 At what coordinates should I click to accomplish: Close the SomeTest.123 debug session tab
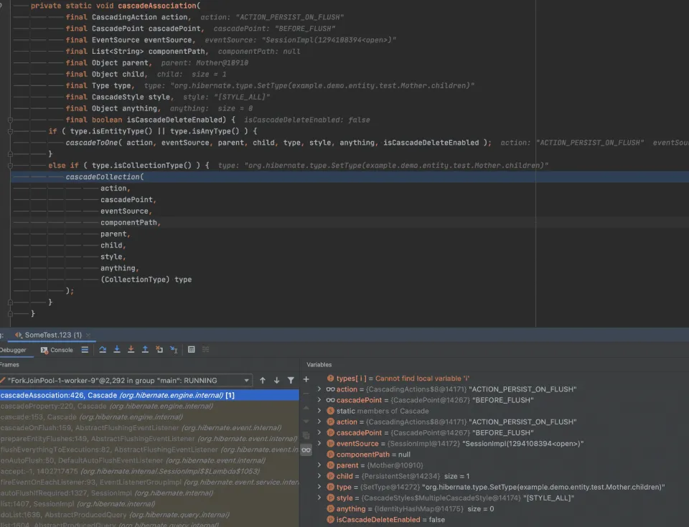coord(88,335)
